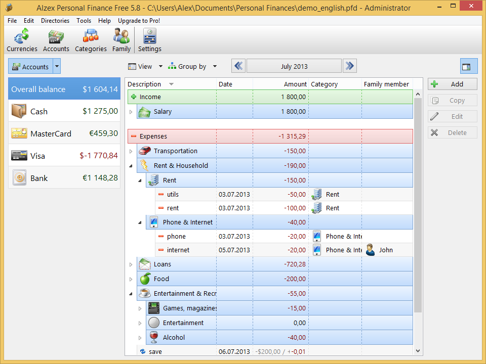The image size is (486, 364).
Task: Click the Transportation car icon
Action: 144,151
